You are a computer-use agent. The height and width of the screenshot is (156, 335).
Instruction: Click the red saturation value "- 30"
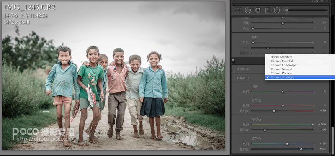tap(322, 111)
